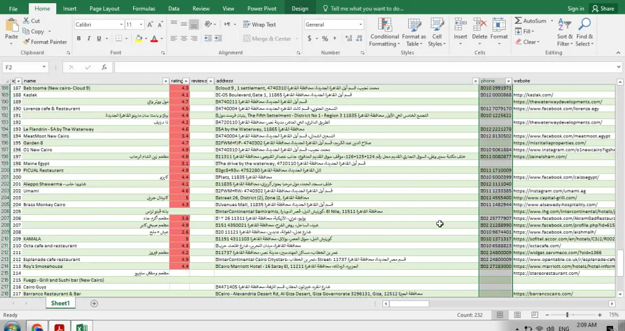Apply Percent Style icon
625x331 pixels.
coord(325,39)
